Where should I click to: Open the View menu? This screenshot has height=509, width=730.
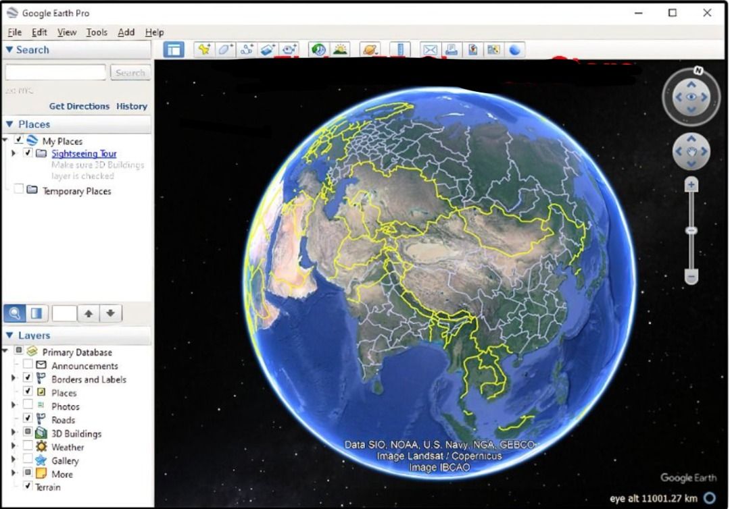click(66, 32)
